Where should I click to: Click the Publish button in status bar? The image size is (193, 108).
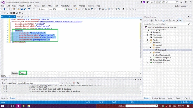(x=186, y=102)
